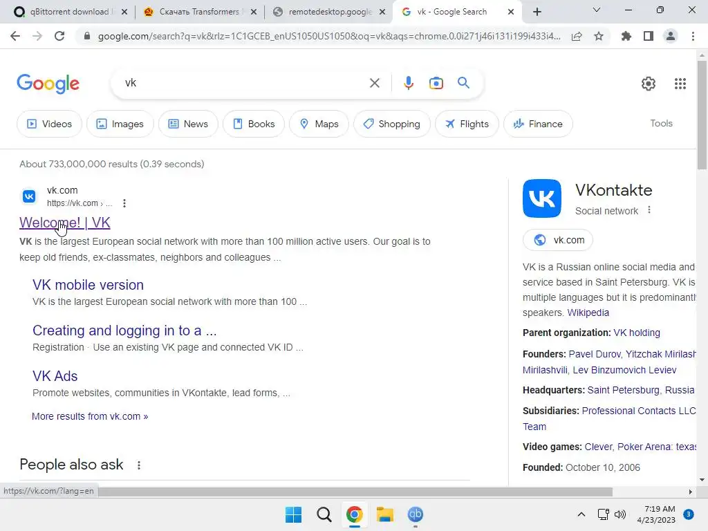Open the VK Ads link
708x531 pixels.
tap(55, 376)
